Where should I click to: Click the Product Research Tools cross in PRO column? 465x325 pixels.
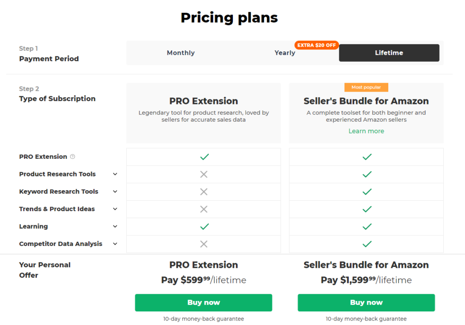204,174
